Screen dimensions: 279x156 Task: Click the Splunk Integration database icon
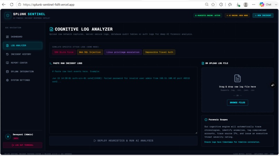point(7,72)
